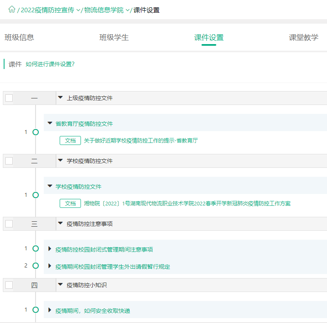This screenshot has width=327, height=323.
Task: Click the circle marker beside 学校疫情防控文件 subsection
Action: 36,195
